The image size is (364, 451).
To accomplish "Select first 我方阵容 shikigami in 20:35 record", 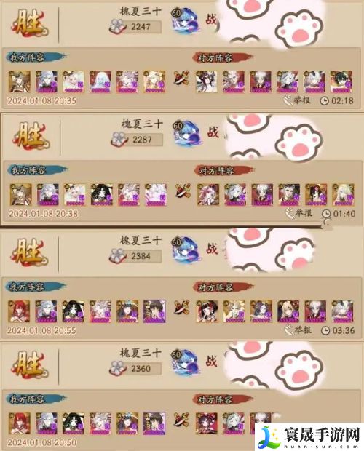I will [19, 81].
